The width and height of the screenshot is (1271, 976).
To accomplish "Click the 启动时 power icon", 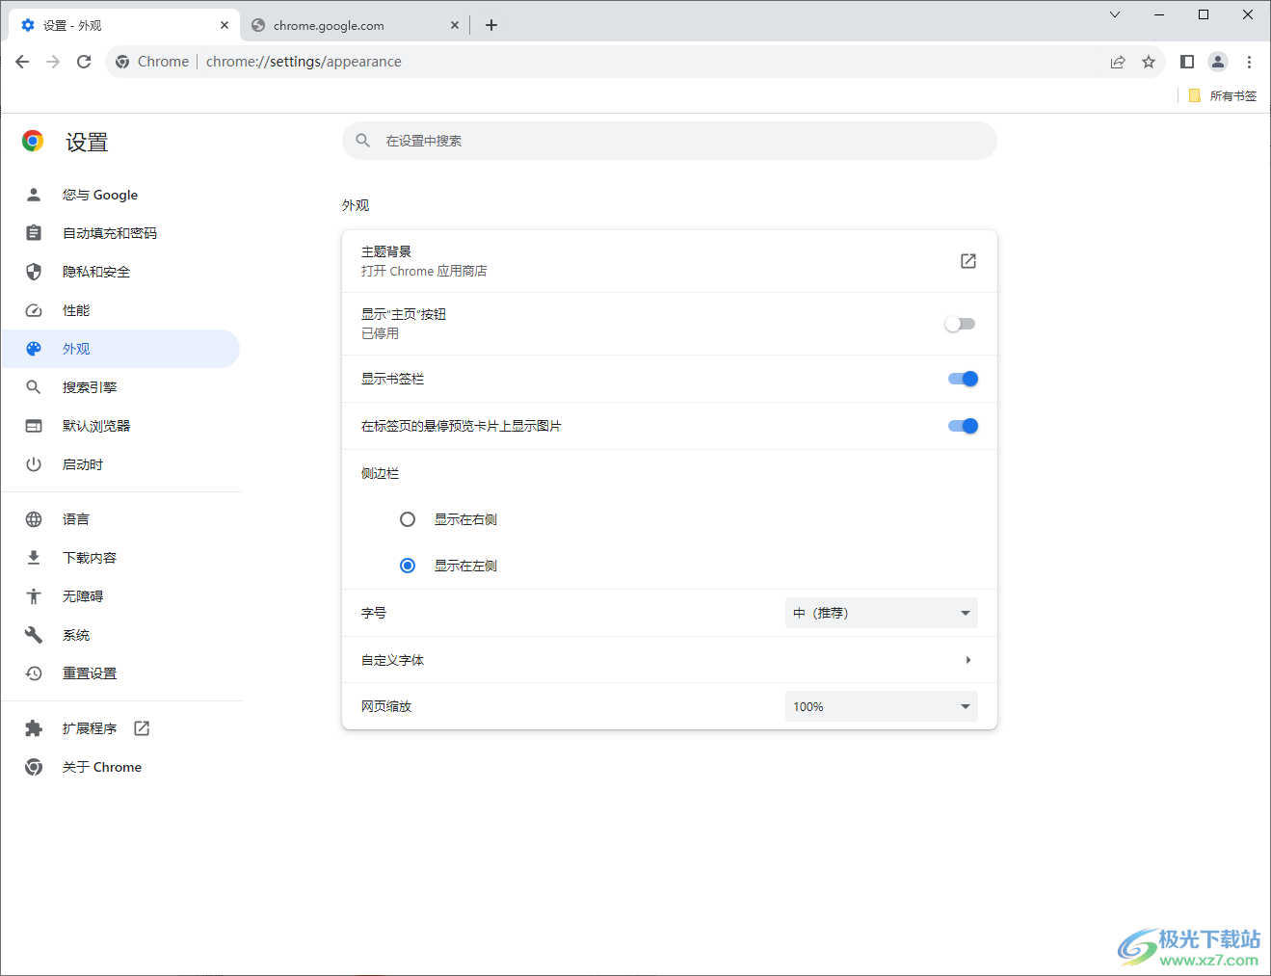I will 34,464.
